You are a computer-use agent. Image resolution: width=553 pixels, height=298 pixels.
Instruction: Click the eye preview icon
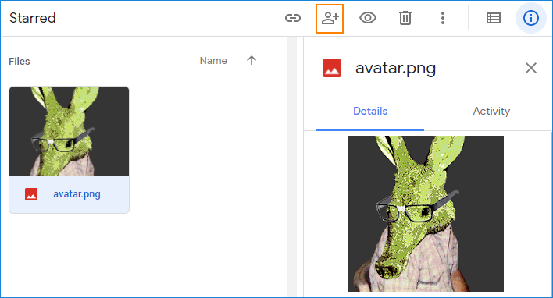368,18
